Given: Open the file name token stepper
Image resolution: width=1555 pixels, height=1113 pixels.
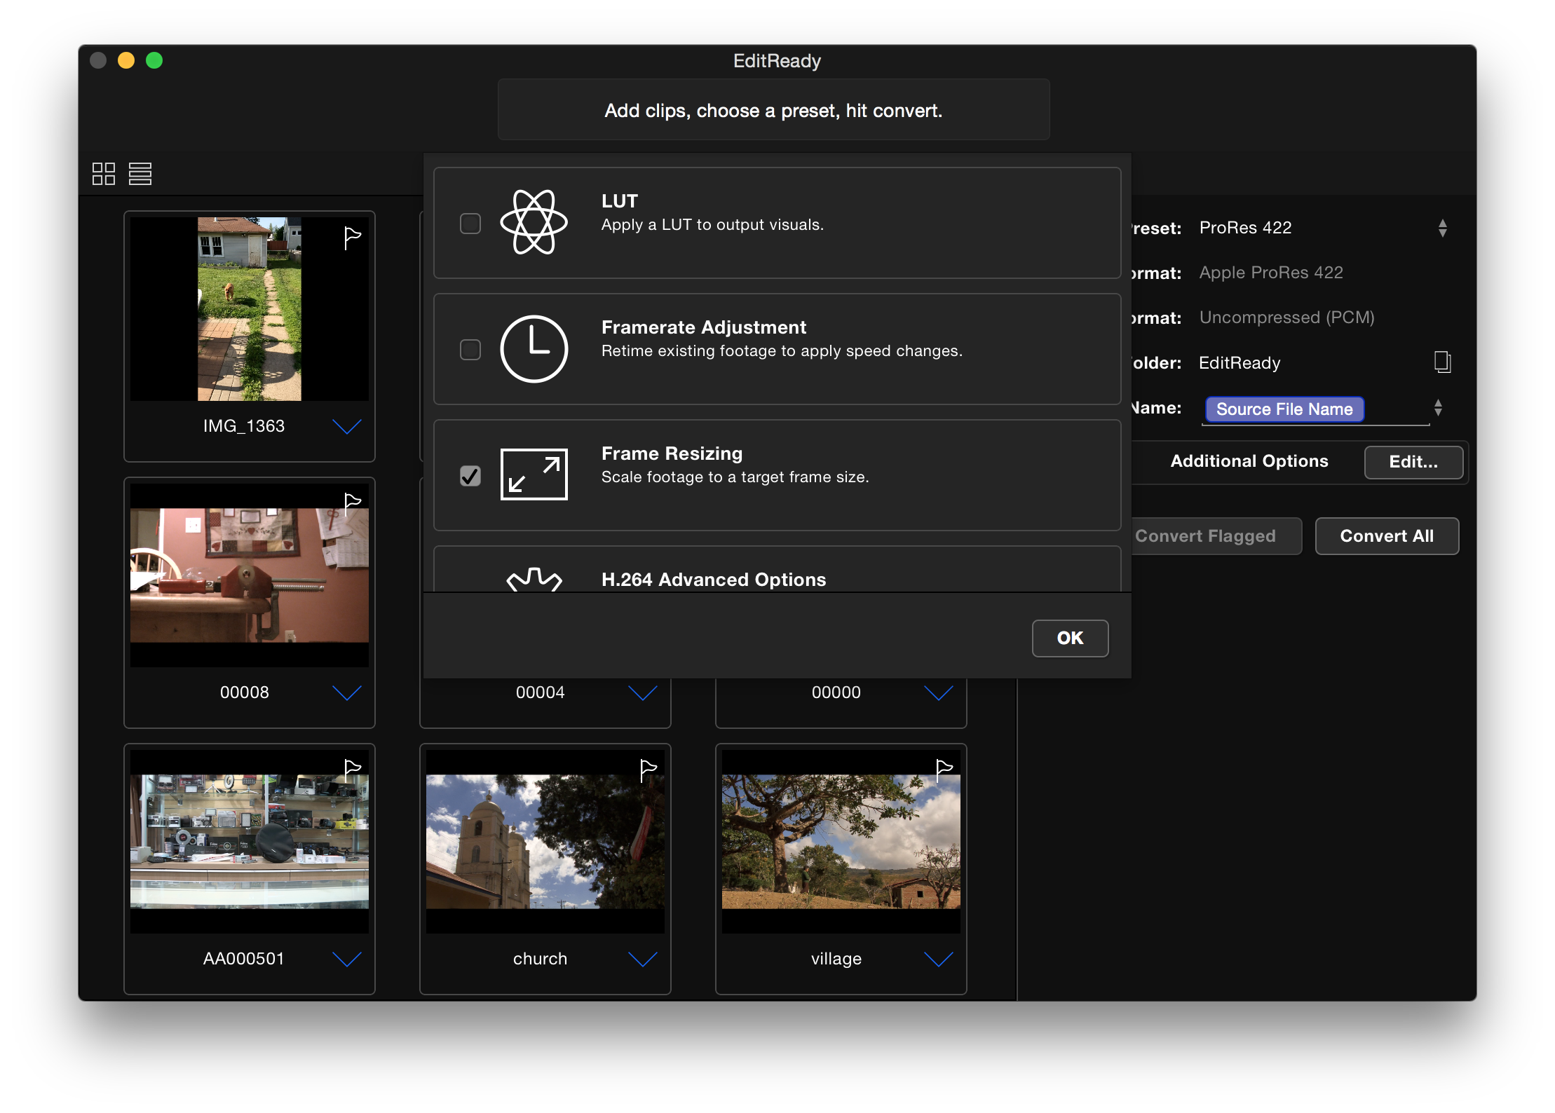Looking at the screenshot, I should tap(1438, 408).
